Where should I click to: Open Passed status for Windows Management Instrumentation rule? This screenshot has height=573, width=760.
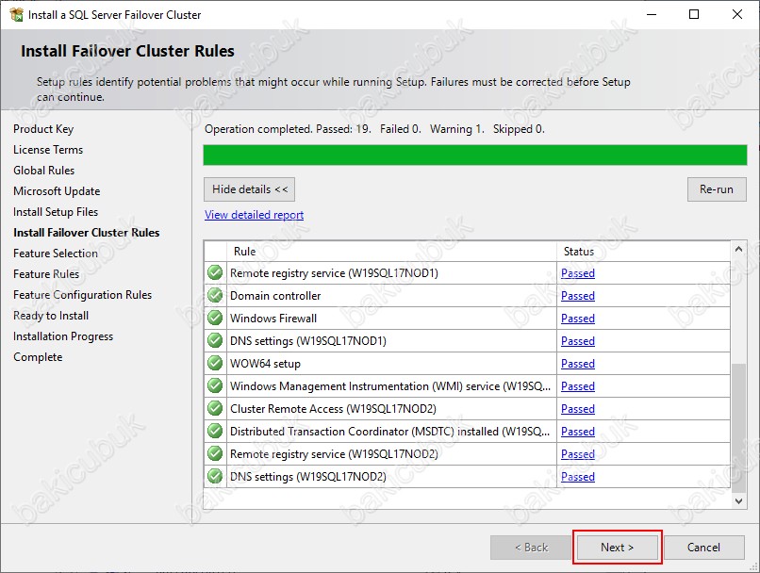tap(578, 386)
